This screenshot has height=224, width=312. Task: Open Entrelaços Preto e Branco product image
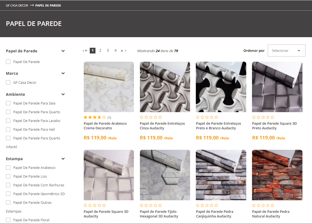click(221, 87)
